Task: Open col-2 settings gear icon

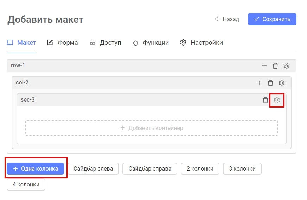Action: [282, 83]
